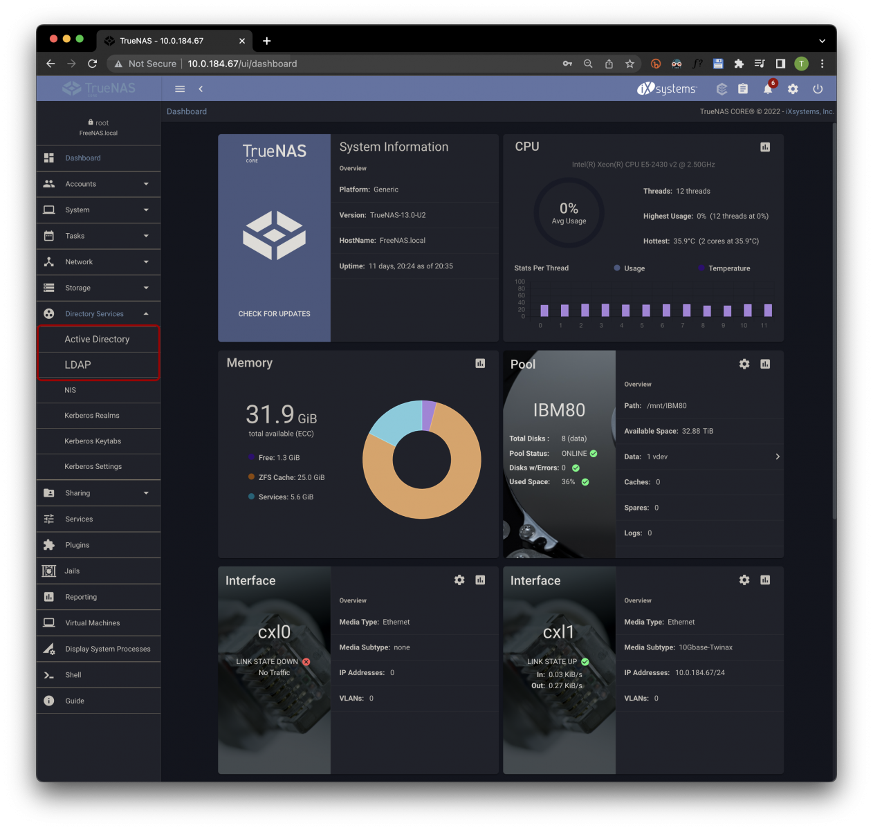Open a new browser tab
Image resolution: width=873 pixels, height=830 pixels.
point(266,41)
